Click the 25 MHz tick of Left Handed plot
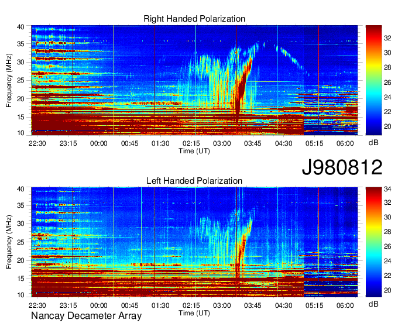This screenshot has height=323, width=398. (21, 242)
